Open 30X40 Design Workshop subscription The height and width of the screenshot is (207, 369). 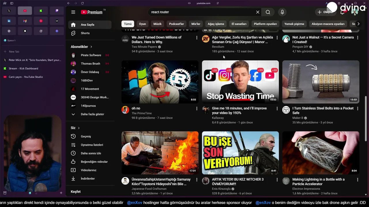pyautogui.click(x=90, y=97)
